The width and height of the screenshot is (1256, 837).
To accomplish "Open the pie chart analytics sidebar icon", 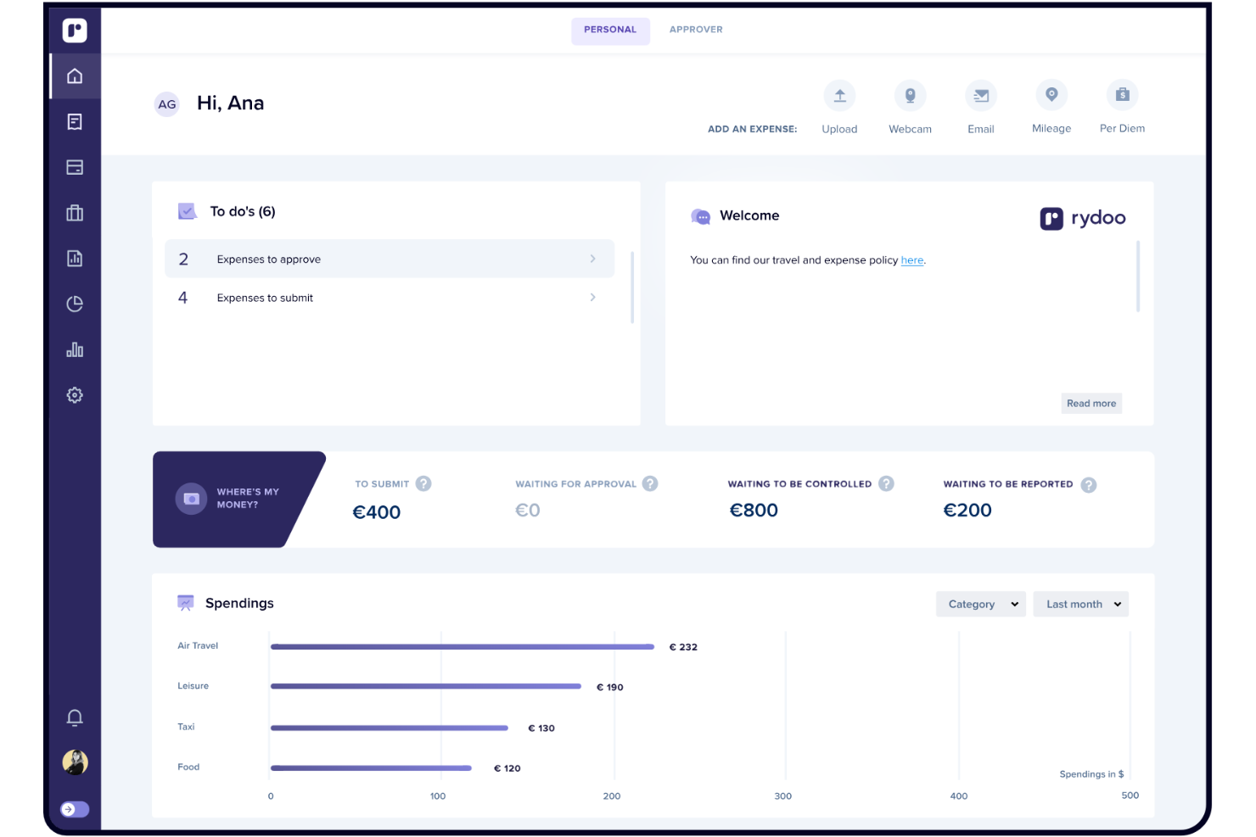I will [75, 303].
